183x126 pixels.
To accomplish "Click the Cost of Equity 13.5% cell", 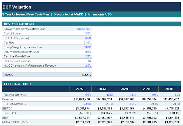I will tap(80, 33).
